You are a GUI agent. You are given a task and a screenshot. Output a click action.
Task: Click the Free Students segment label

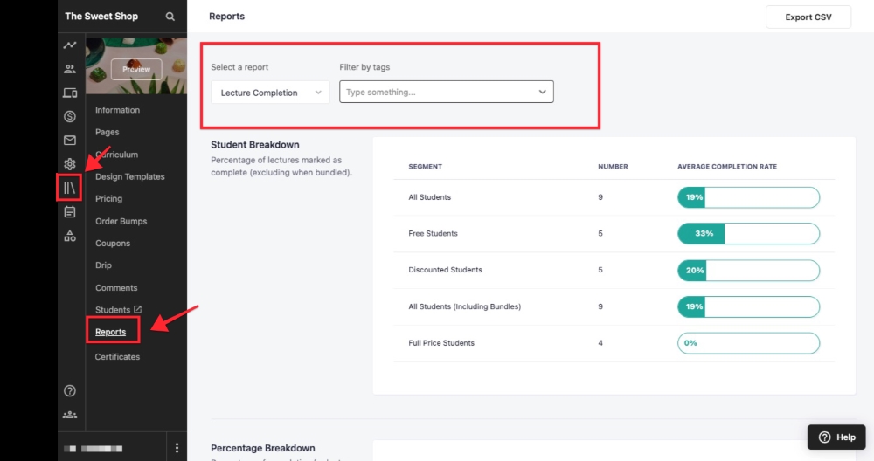click(x=434, y=233)
